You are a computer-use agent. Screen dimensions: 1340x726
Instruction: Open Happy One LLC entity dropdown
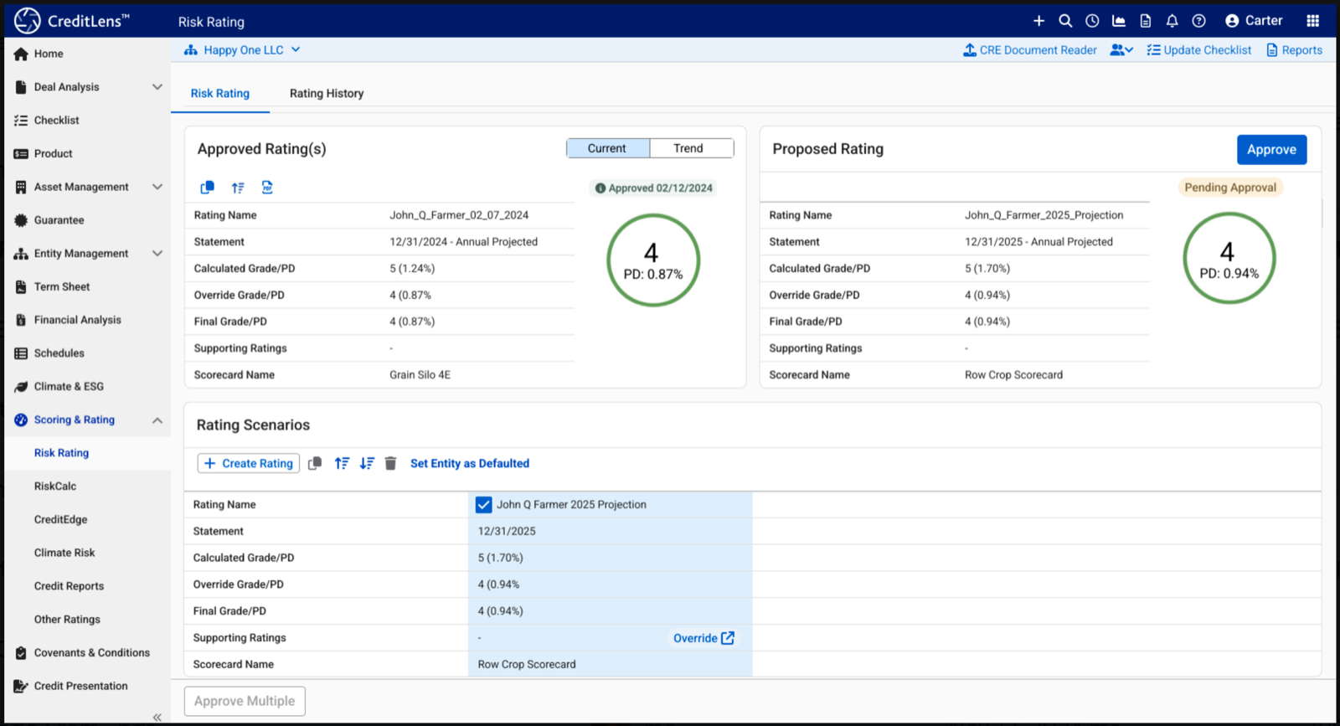point(242,50)
